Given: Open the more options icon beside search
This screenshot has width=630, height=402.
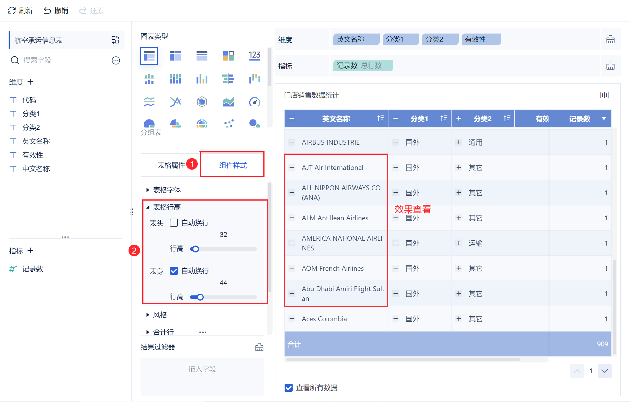Looking at the screenshot, I should tap(116, 60).
